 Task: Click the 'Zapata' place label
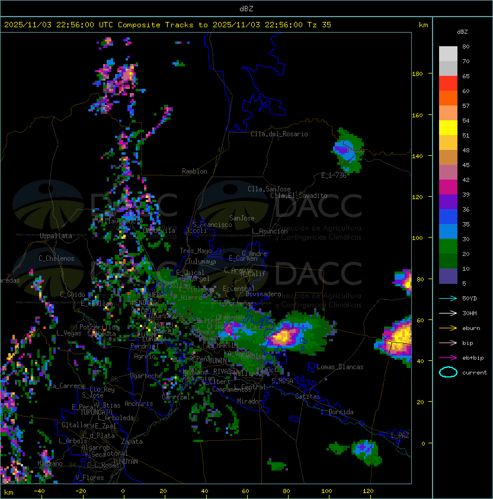(132, 442)
